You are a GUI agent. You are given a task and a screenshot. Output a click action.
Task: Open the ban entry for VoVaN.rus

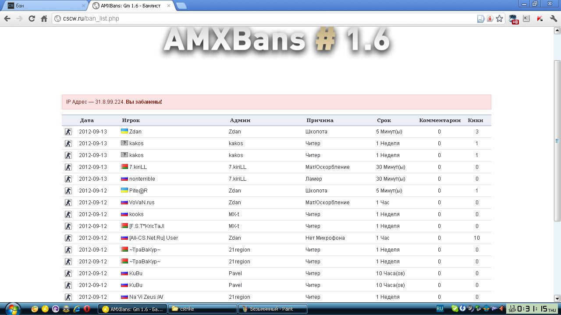point(142,202)
